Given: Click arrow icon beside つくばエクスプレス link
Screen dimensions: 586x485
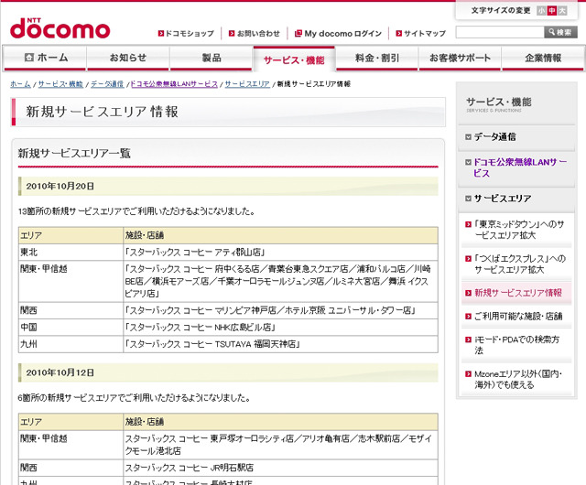Looking at the screenshot, I should 468,259.
